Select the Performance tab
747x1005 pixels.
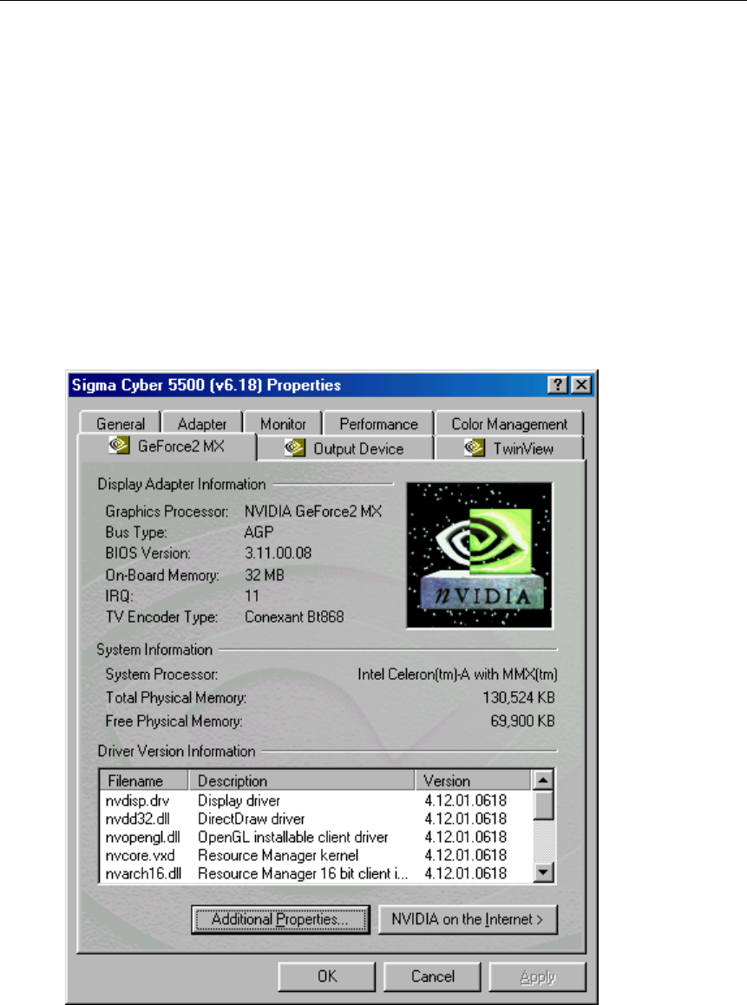[x=378, y=424]
